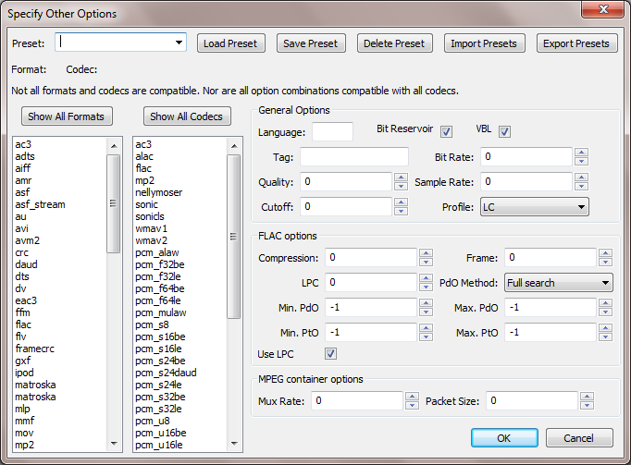Click the Cutoff up arrow
This screenshot has width=631, height=465.
click(400, 202)
